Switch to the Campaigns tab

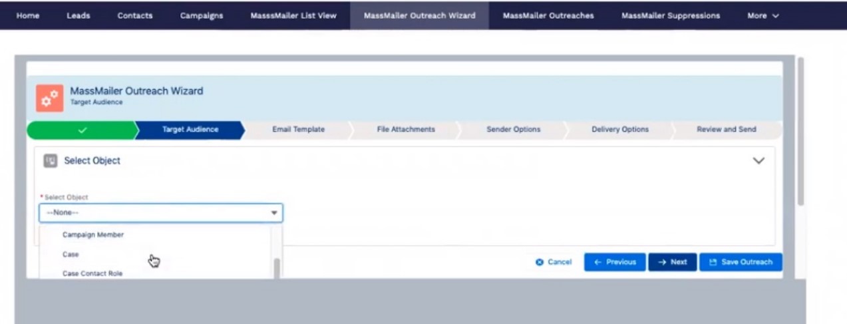[202, 15]
